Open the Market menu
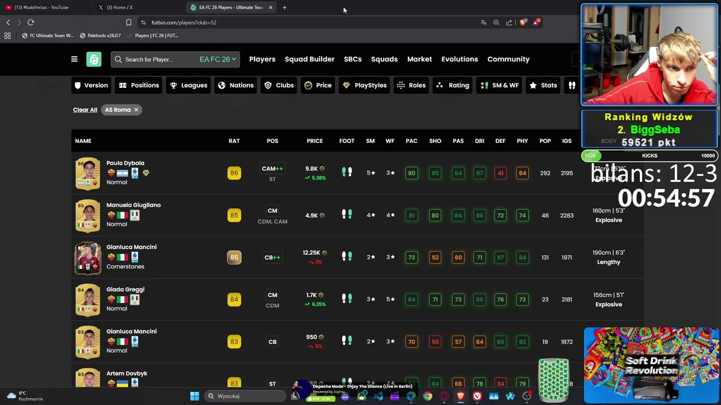Viewport: 721px width, 405px height. click(420, 59)
